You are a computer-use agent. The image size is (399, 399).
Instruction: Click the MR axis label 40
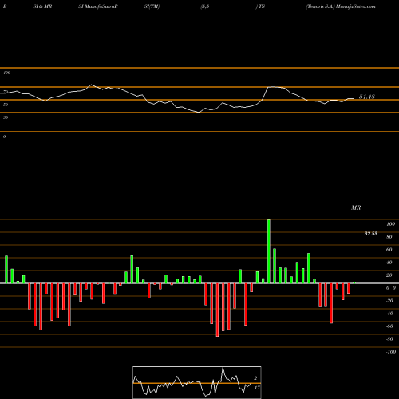(x=389, y=263)
